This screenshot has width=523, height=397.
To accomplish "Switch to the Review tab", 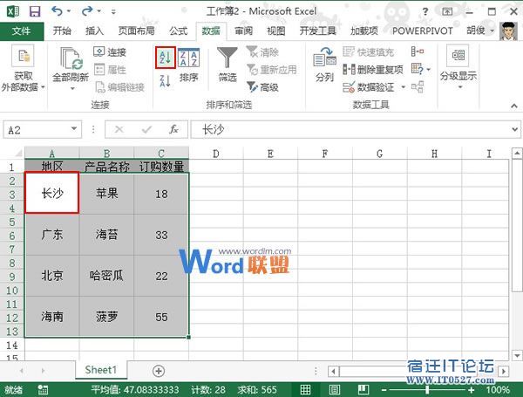I will tap(244, 31).
